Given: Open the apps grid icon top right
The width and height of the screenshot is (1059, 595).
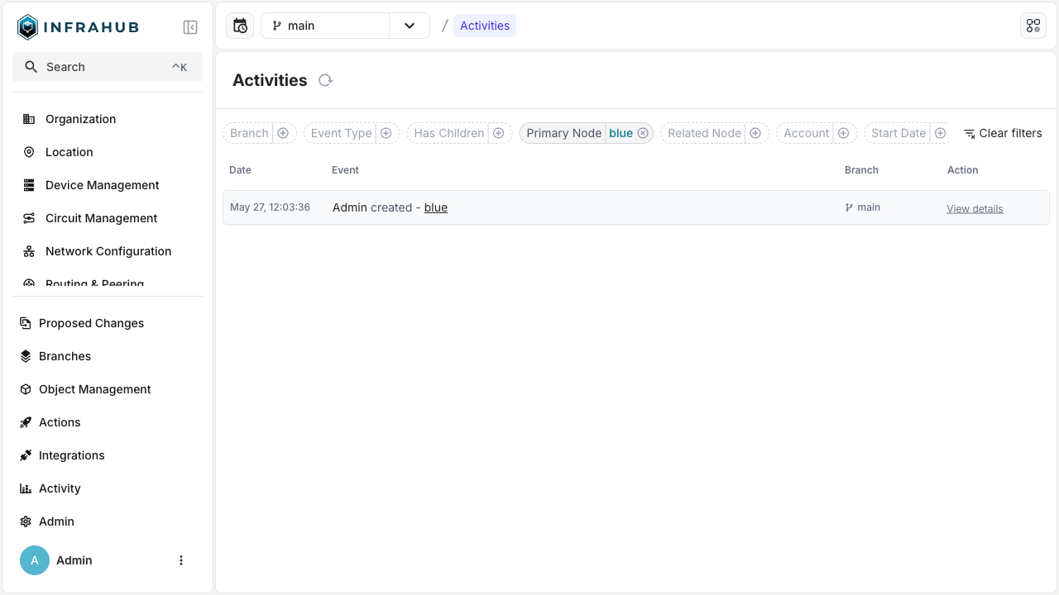Looking at the screenshot, I should tap(1033, 26).
